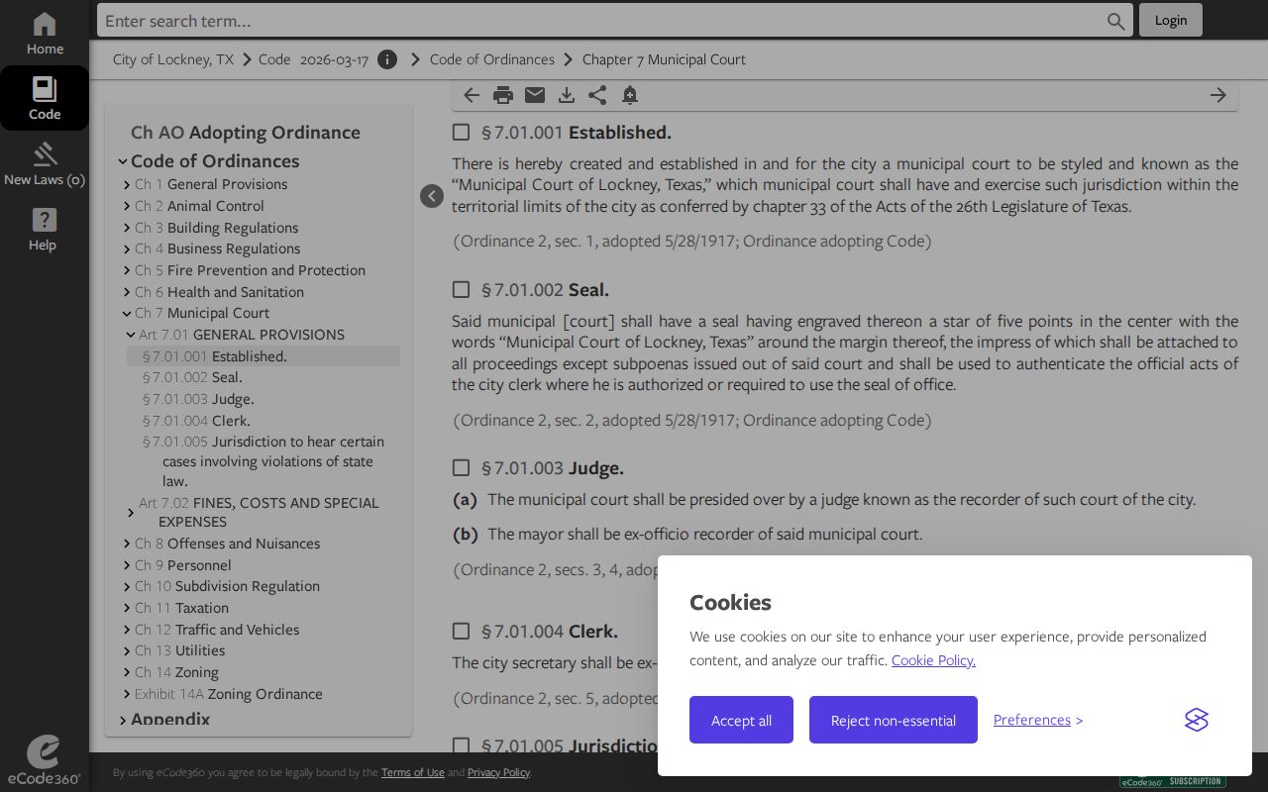
Task: Click the Login button
Action: tap(1171, 20)
